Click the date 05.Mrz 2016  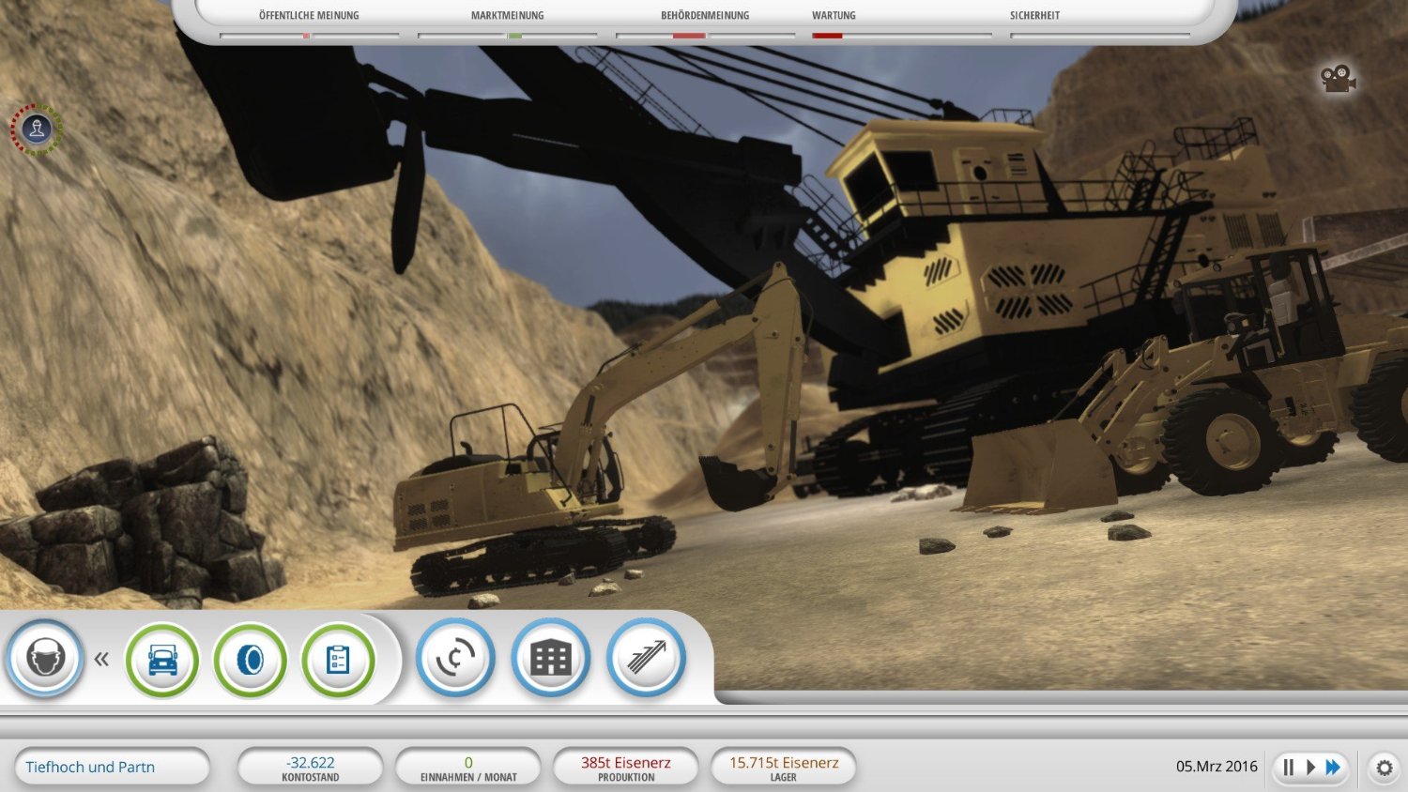(x=1217, y=767)
